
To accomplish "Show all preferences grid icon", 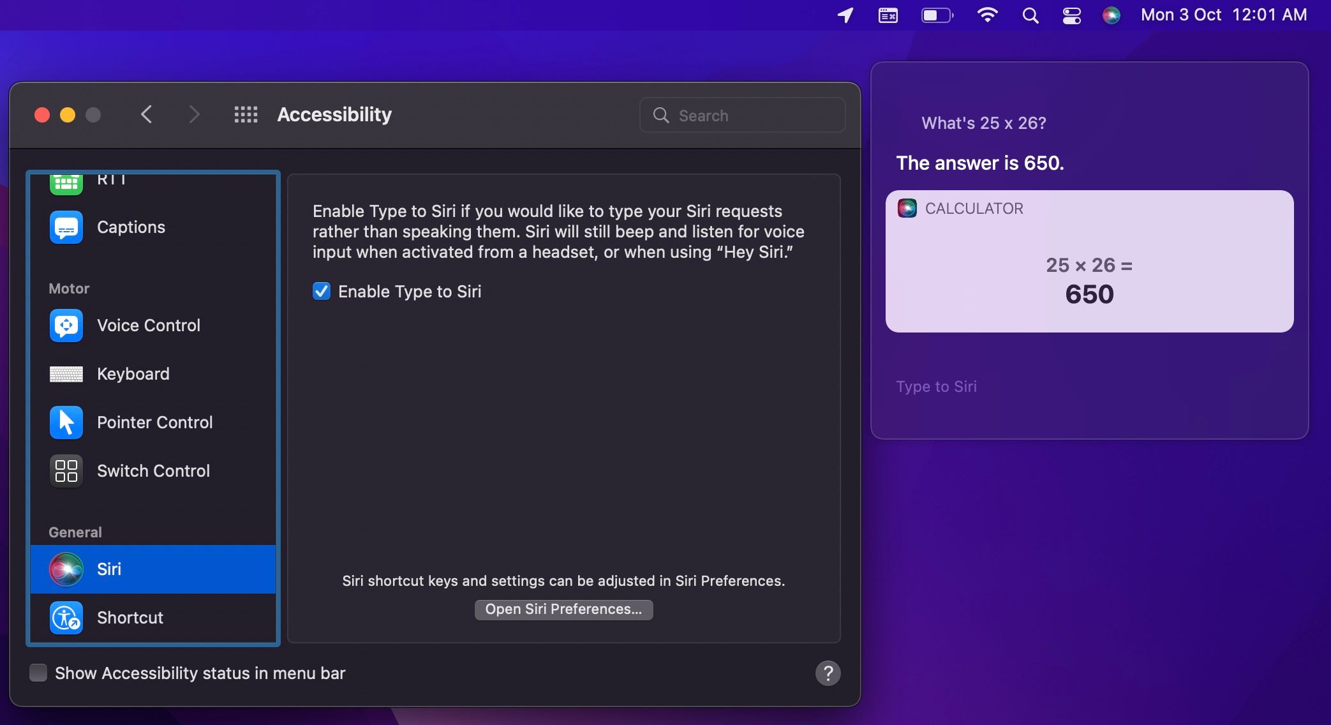I will coord(246,115).
